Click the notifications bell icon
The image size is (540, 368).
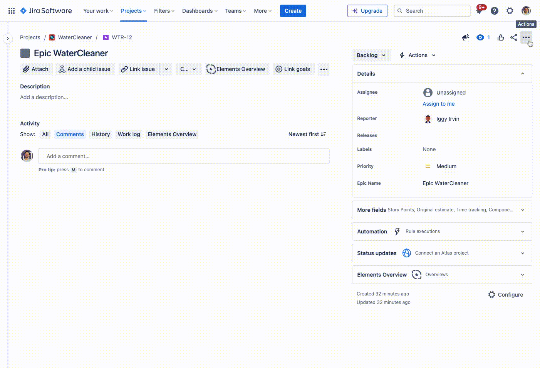tap(479, 11)
